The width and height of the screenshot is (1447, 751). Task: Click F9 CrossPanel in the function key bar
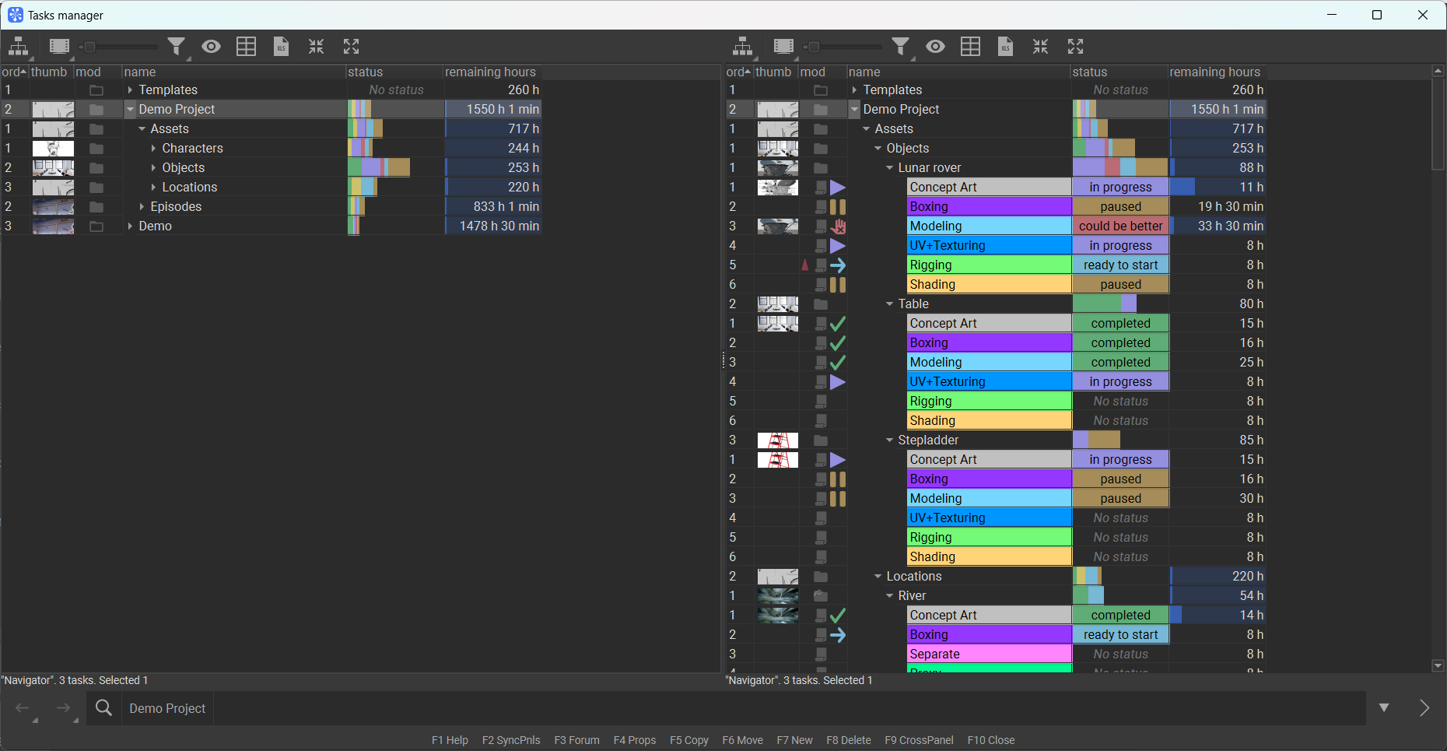[x=919, y=740]
